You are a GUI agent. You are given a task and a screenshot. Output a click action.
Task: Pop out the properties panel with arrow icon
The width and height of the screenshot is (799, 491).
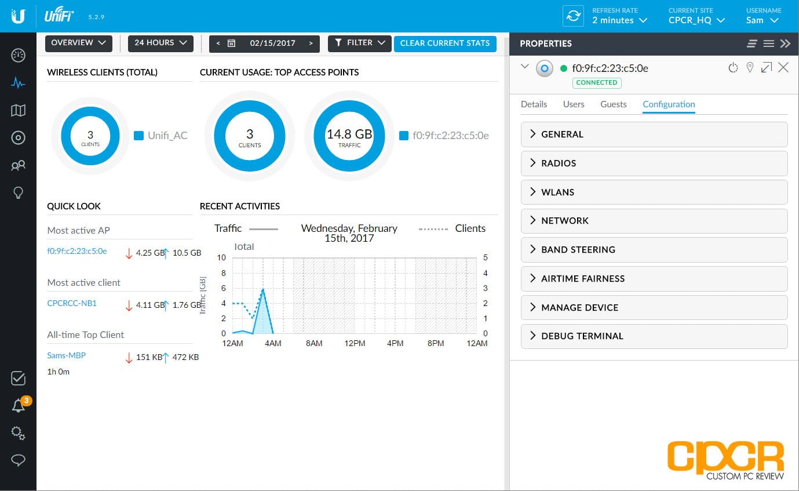coord(767,68)
